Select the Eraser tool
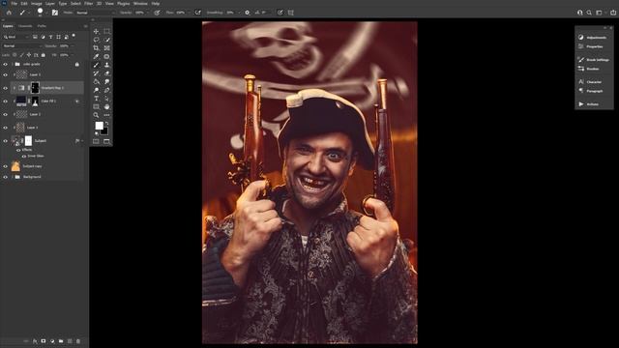 click(x=106, y=73)
